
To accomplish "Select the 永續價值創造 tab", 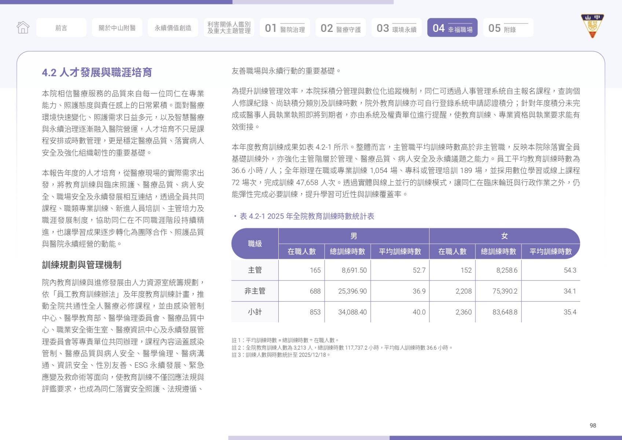I will pos(173,27).
